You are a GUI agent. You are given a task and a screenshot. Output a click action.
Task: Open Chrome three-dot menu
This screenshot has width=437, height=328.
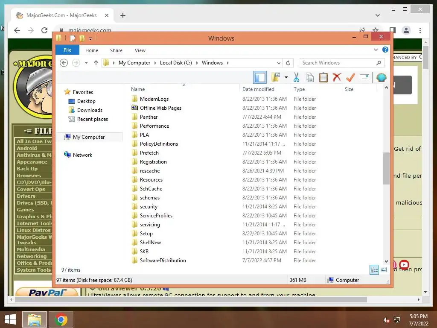click(420, 30)
